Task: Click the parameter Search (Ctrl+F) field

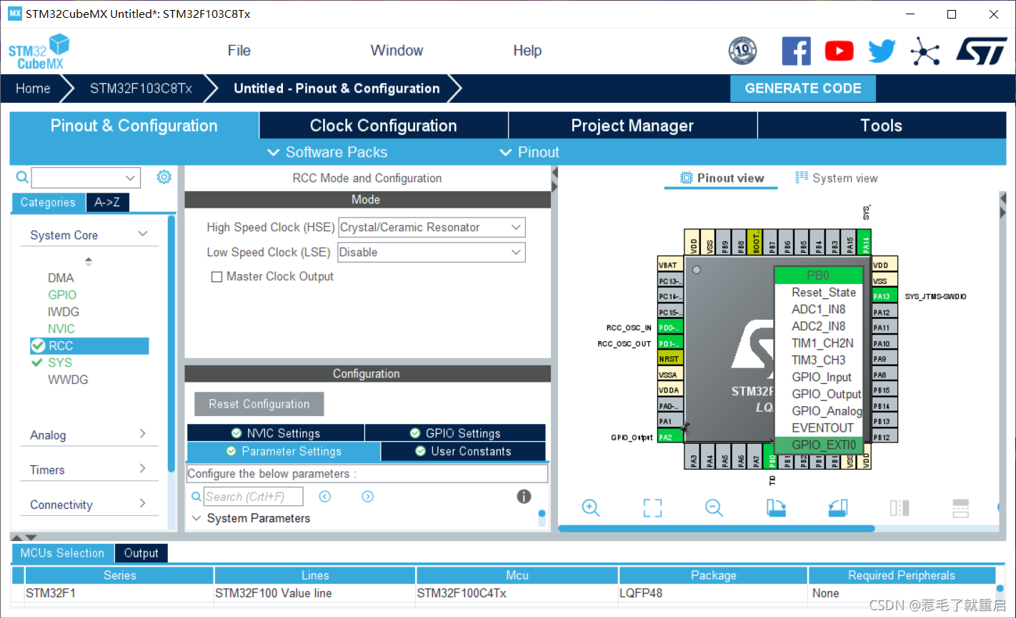Action: tap(253, 497)
